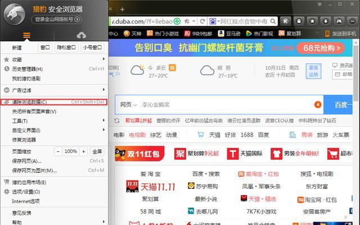Open the downloads arrow icon
This screenshot has width=360, height=225.
(x=326, y=21)
